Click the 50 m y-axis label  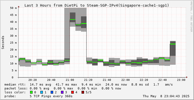(x=13, y=8)
